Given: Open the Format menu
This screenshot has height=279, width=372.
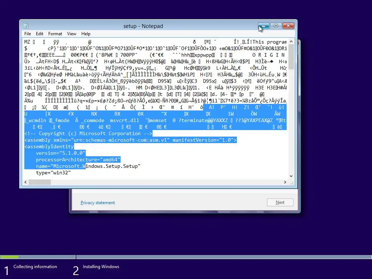Looking at the screenshot, I should [55, 34].
